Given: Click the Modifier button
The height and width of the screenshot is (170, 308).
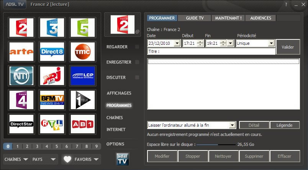Looking at the screenshot, I should click(x=162, y=156).
